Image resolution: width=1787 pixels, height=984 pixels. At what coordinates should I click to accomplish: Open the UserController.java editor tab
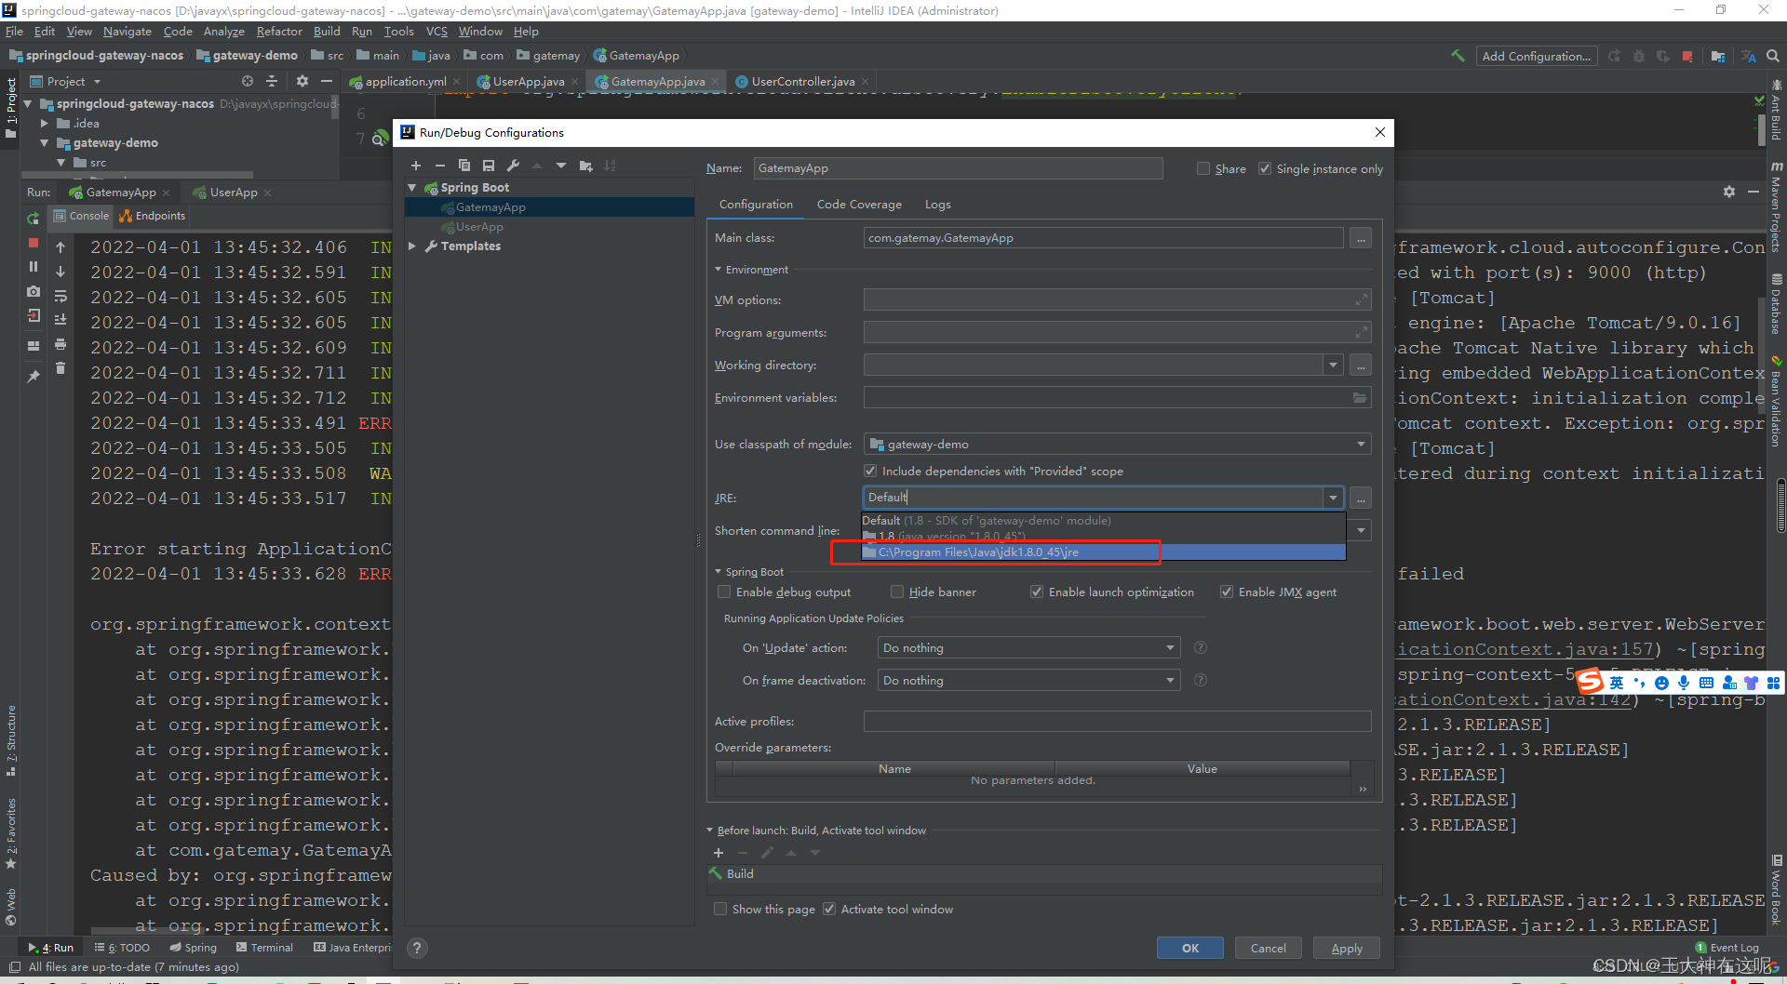802,82
